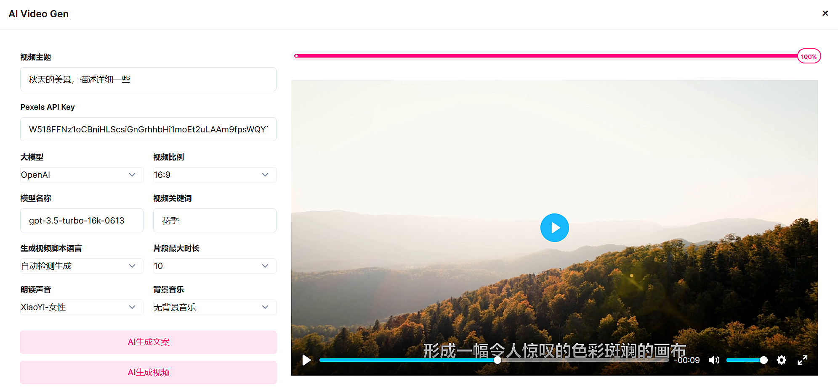This screenshot has height=392, width=838.
Task: Focus the 视频主题 input field
Action: click(148, 79)
